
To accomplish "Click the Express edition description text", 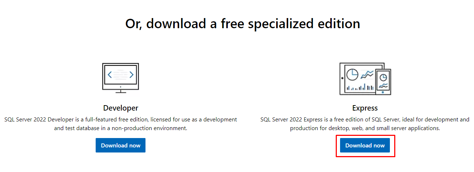I will tap(365, 124).
